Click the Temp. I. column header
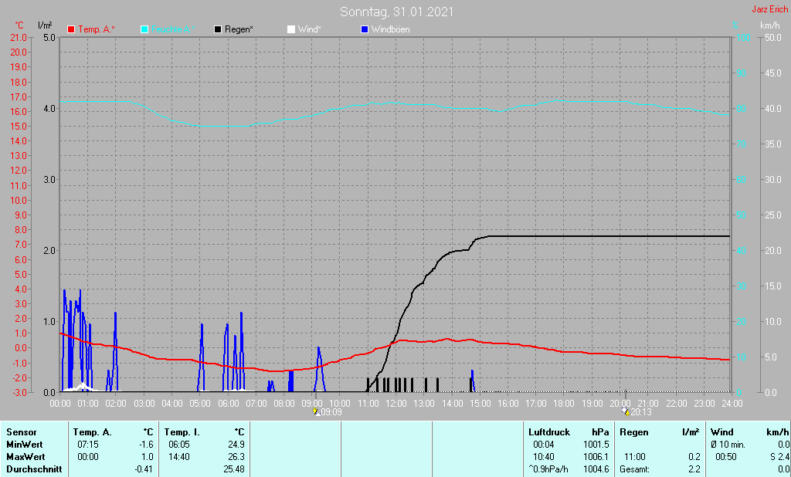791x477 pixels. point(182,432)
